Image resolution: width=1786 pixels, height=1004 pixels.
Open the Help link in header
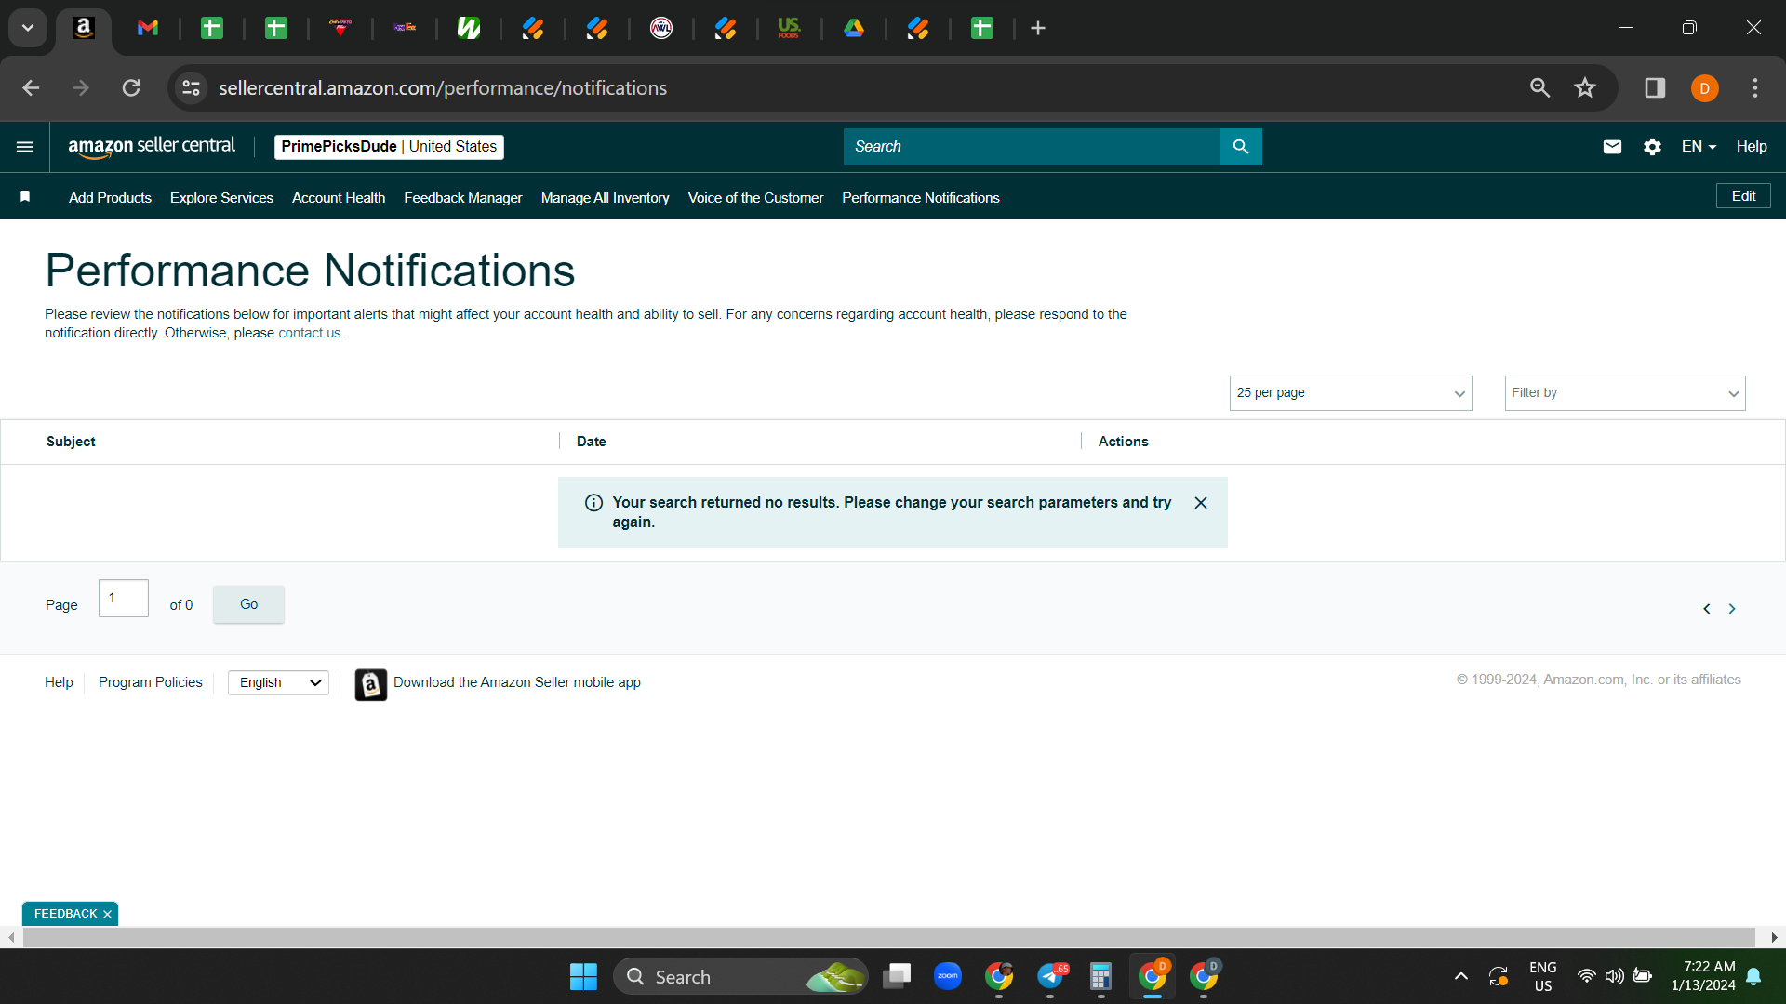pos(1752,147)
